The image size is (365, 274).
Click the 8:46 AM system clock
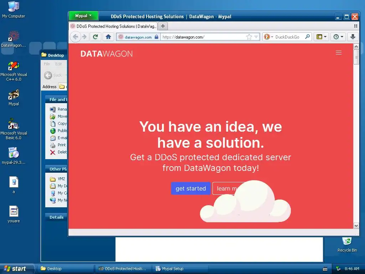352,269
